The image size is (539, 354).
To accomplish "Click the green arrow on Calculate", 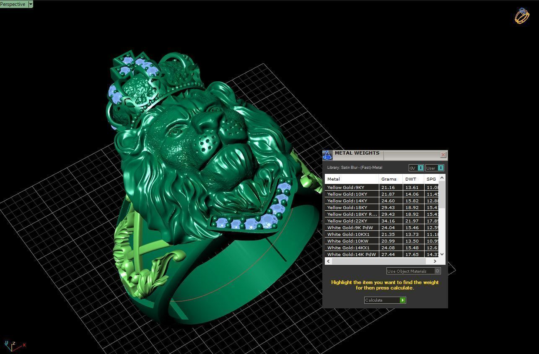I will coord(403,300).
